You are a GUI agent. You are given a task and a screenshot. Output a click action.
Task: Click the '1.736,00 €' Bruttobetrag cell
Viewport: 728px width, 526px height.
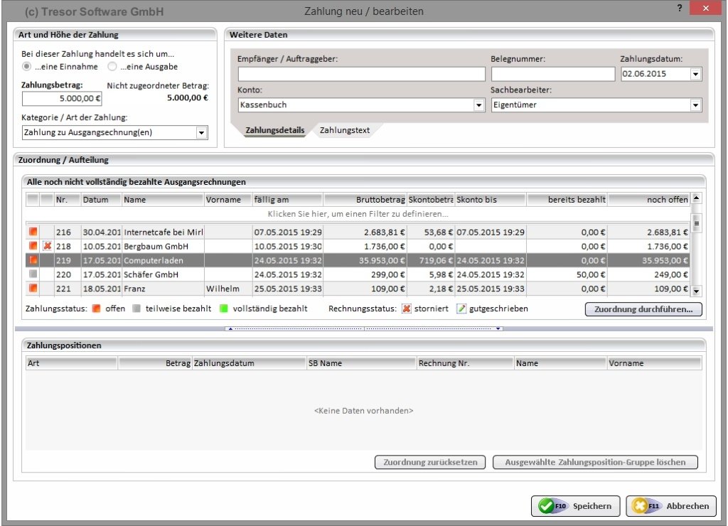(365, 246)
